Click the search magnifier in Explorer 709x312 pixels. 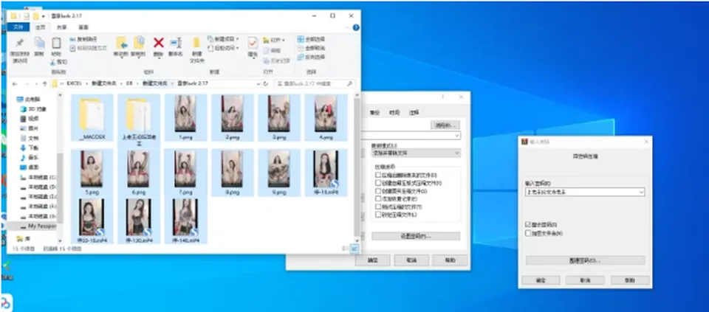(x=349, y=83)
